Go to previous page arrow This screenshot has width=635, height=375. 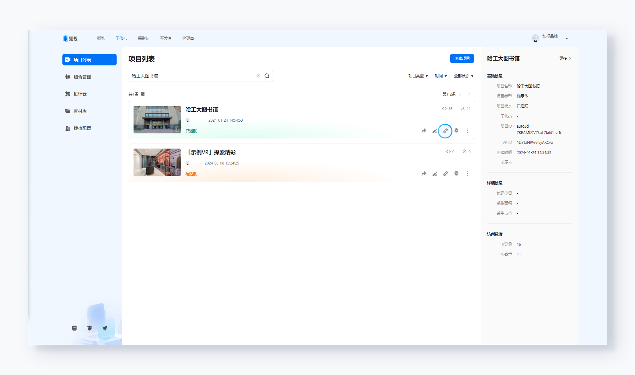point(460,94)
